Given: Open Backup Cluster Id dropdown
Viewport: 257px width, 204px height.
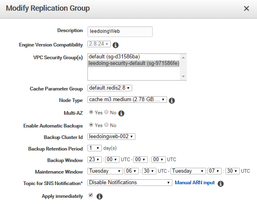Looking at the screenshot, I should tap(111, 137).
